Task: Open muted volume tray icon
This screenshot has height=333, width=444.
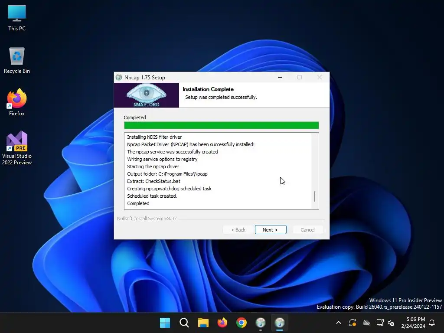Action: 391,323
